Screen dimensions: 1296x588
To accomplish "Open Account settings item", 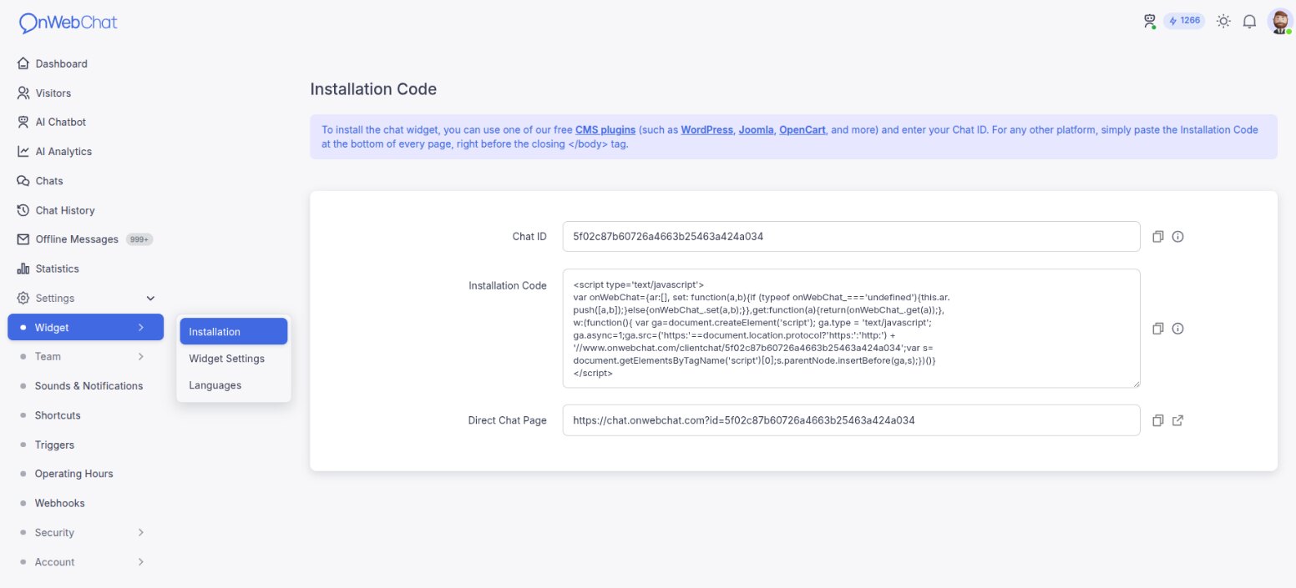I will tap(54, 562).
